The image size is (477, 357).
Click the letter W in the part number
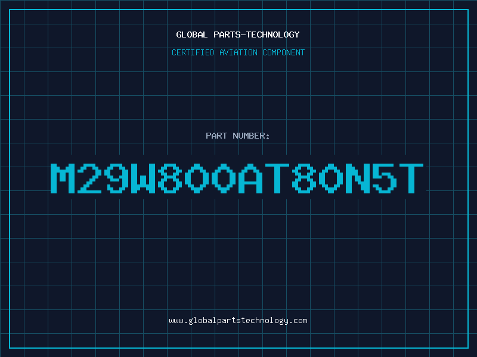click(143, 178)
